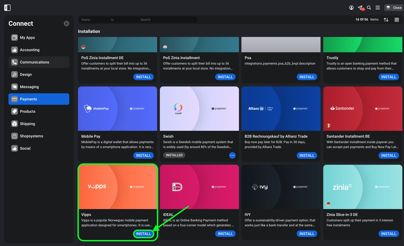The image size is (404, 246).
Task: Install the IVY payment option
Action: (307, 234)
